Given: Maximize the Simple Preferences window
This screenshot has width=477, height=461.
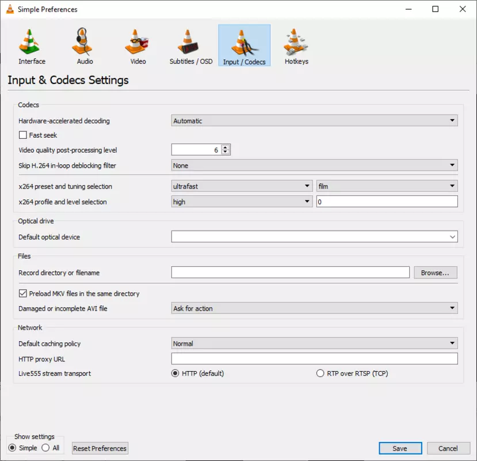Looking at the screenshot, I should tap(436, 9).
